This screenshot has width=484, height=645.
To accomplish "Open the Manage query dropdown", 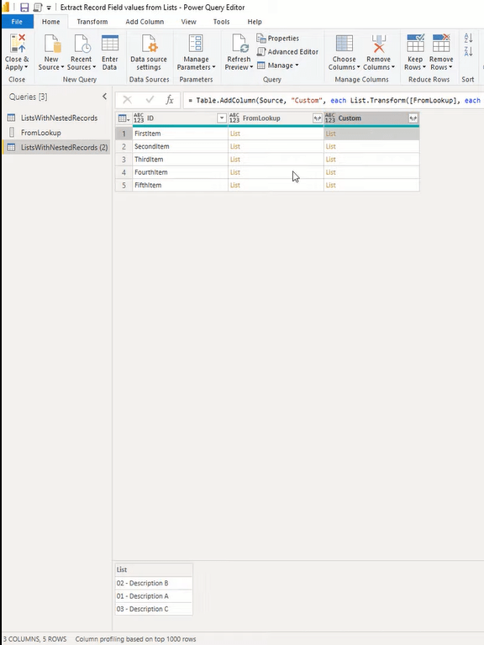I will coord(278,66).
